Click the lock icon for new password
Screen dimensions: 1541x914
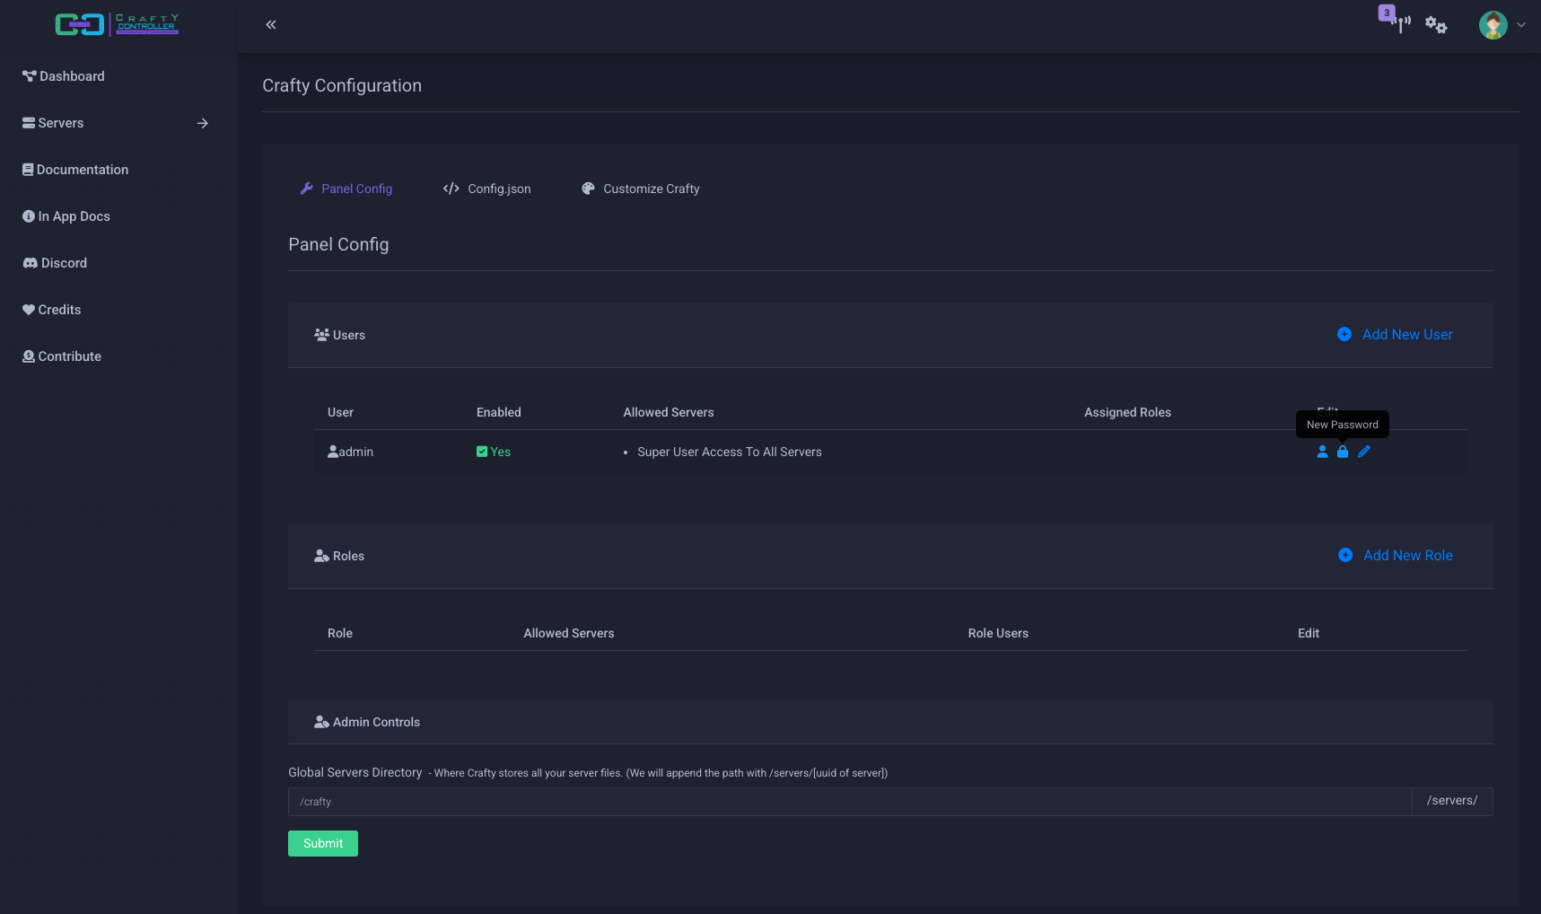coord(1343,452)
